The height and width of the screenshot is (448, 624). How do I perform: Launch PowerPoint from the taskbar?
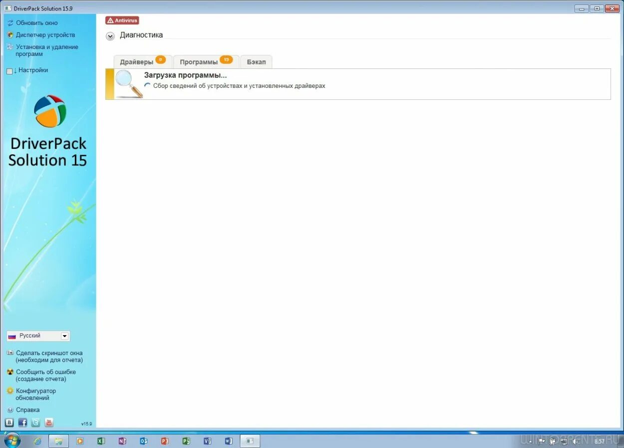(165, 441)
